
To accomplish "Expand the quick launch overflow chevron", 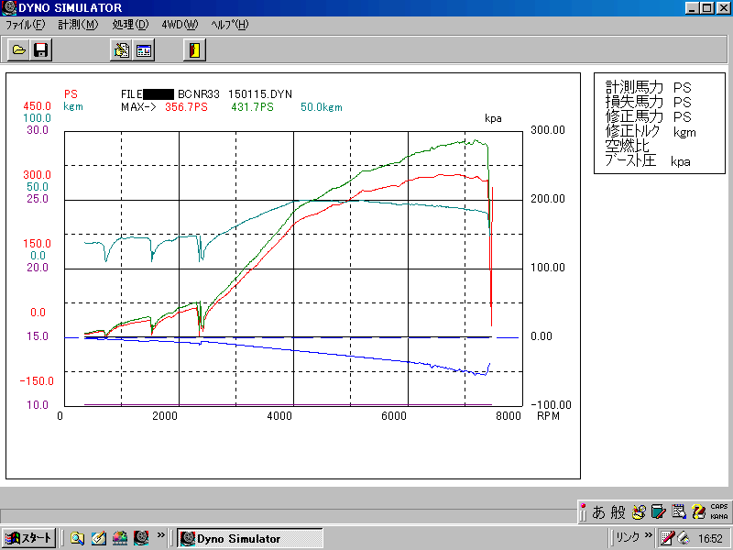I will [161, 537].
